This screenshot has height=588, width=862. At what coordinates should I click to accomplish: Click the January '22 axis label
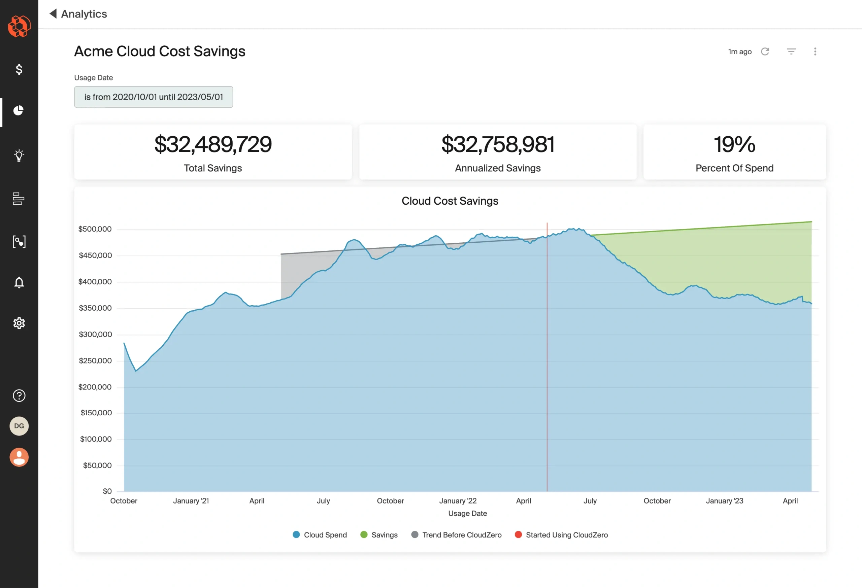tap(458, 501)
